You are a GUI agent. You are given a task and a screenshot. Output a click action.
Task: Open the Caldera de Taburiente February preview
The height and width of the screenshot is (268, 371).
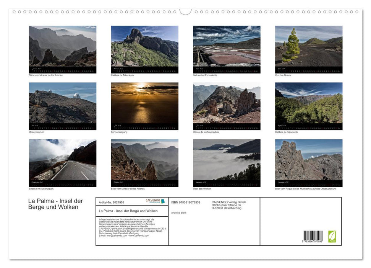(x=144, y=49)
